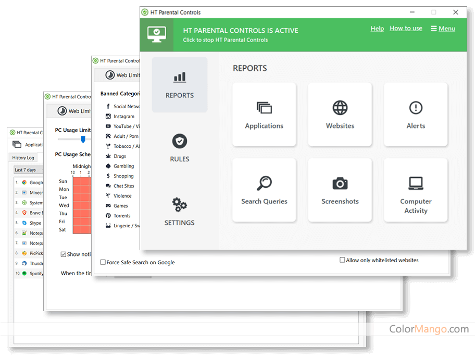
Task: Toggle the Show notifications checkbox
Action: (64, 254)
